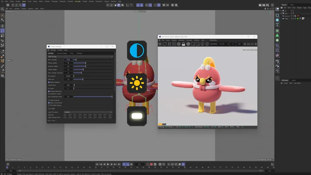
Task: Select the Move tool in left toolbar
Action: pyautogui.click(x=3, y=26)
